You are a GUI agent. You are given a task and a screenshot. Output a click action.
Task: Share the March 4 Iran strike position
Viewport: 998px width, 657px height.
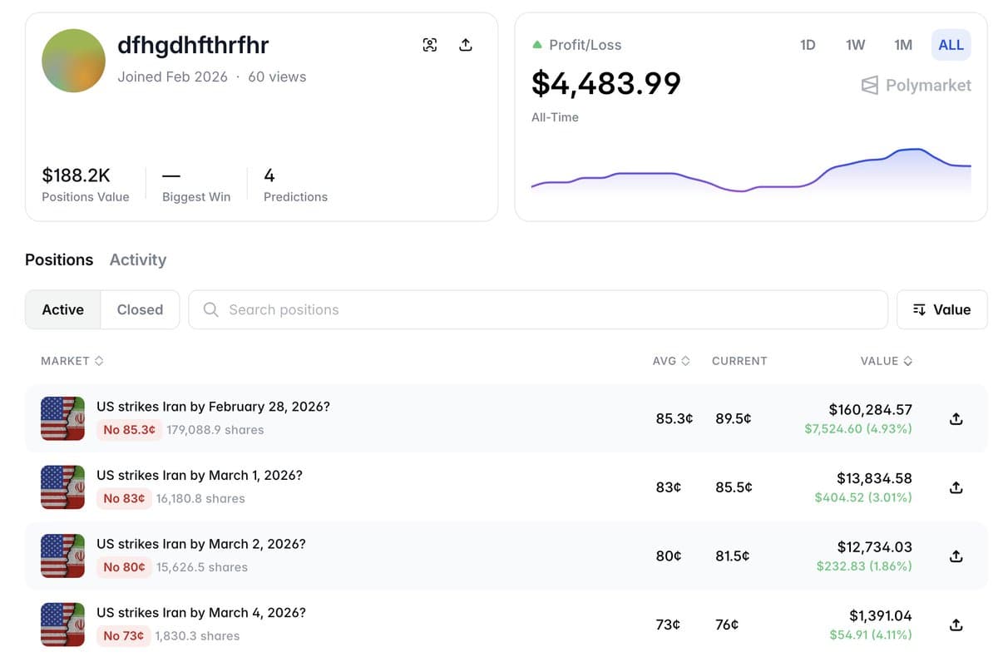[x=956, y=625]
